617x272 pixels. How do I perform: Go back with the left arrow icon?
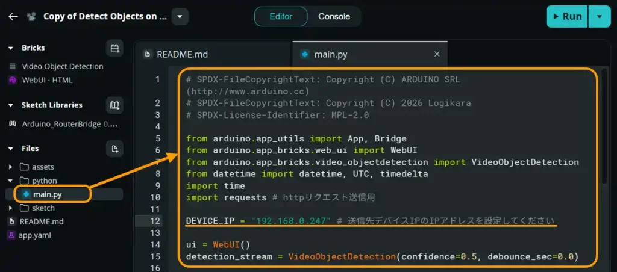[13, 16]
